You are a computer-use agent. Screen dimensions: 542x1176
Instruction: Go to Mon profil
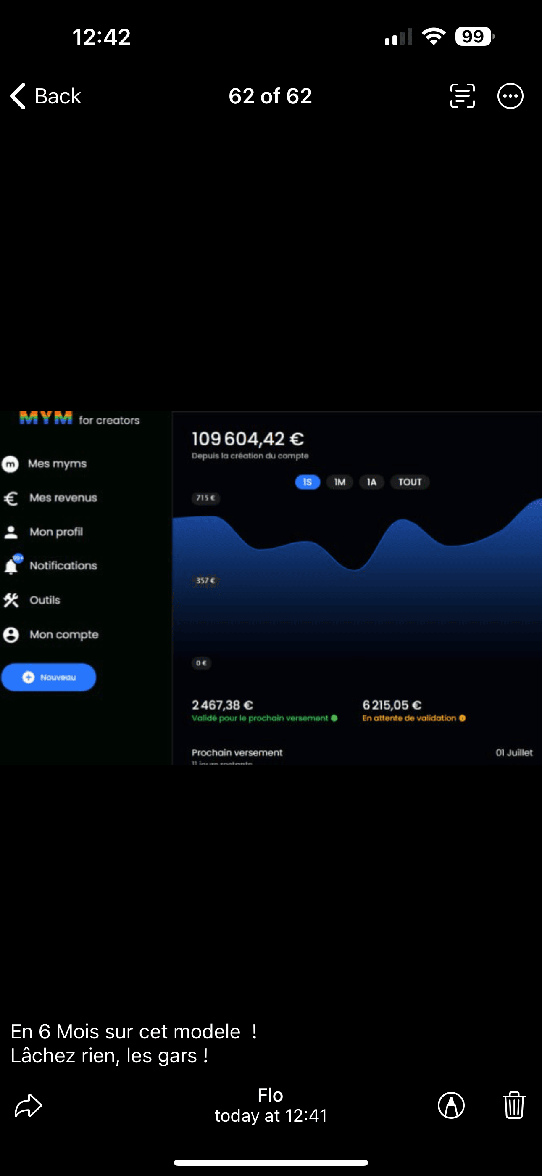pos(55,532)
